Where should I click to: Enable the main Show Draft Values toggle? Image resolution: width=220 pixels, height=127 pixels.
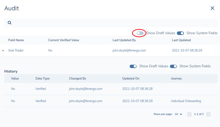(140, 33)
